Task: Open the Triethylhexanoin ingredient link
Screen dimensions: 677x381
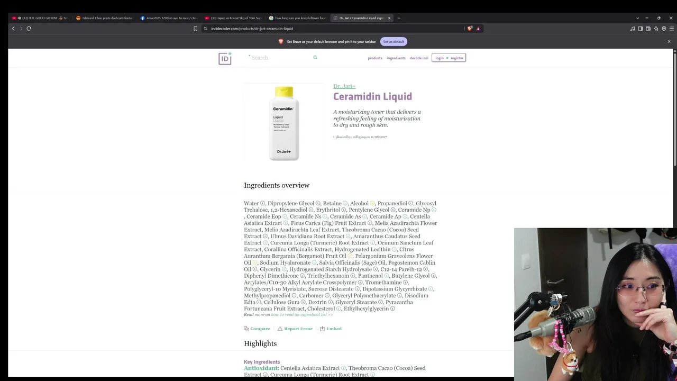Action: pos(328,276)
